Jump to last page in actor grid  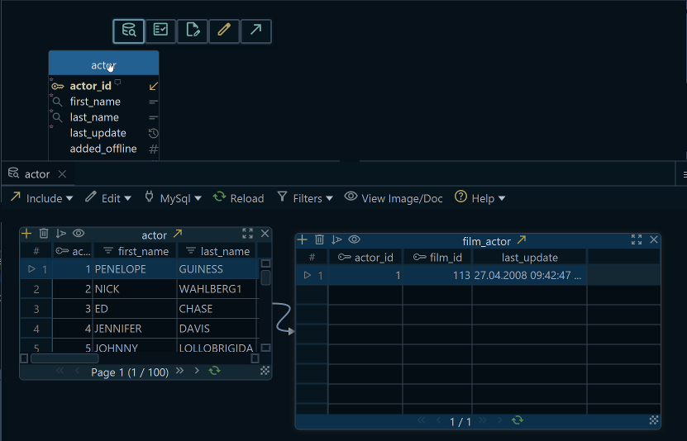(179, 371)
